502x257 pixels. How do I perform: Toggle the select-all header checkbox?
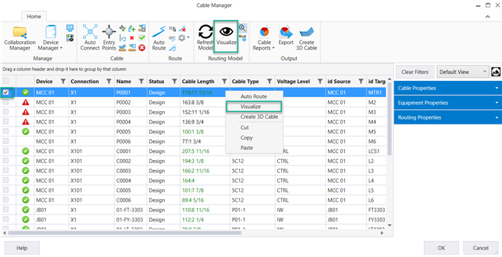tap(6, 81)
